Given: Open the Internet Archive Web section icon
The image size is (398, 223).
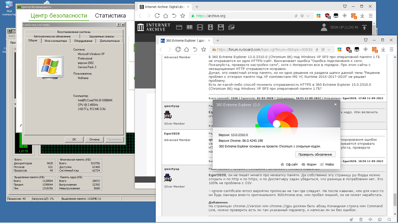Looking at the screenshot, I should 179,27.
